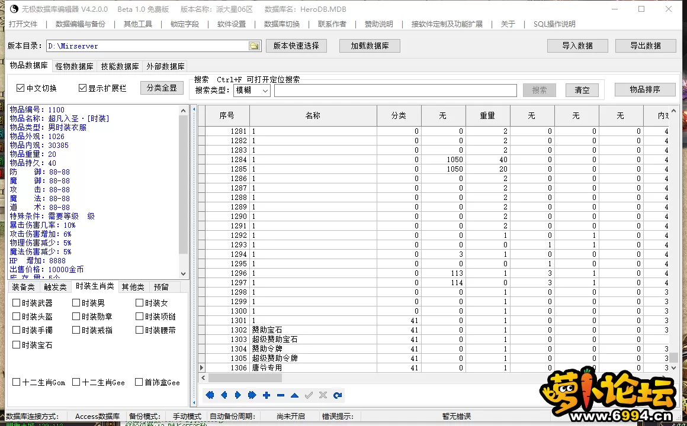Uncheck the 中文切换 checkbox

[x=21, y=88]
